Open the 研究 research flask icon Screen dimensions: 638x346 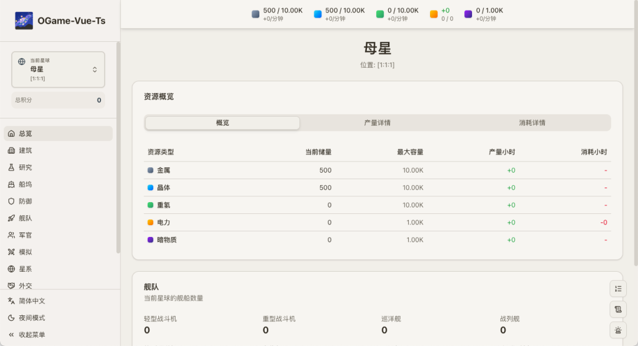11,167
